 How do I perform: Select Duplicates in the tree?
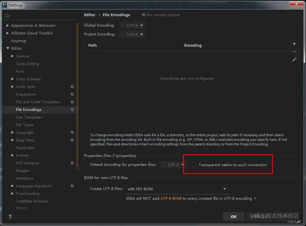click(25, 148)
